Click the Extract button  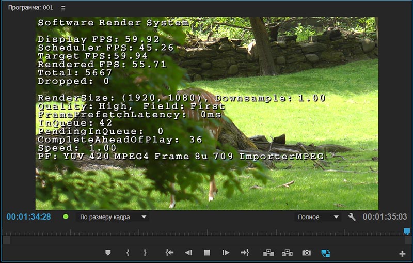point(287,253)
